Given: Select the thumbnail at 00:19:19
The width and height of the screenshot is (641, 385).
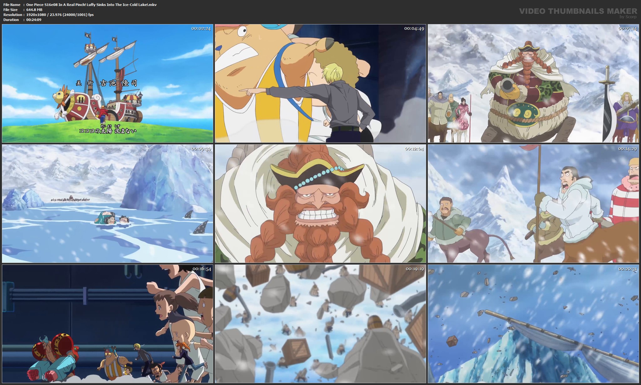Looking at the screenshot, I should click(320, 324).
